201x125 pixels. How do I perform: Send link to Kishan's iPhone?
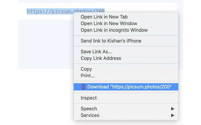point(111,41)
